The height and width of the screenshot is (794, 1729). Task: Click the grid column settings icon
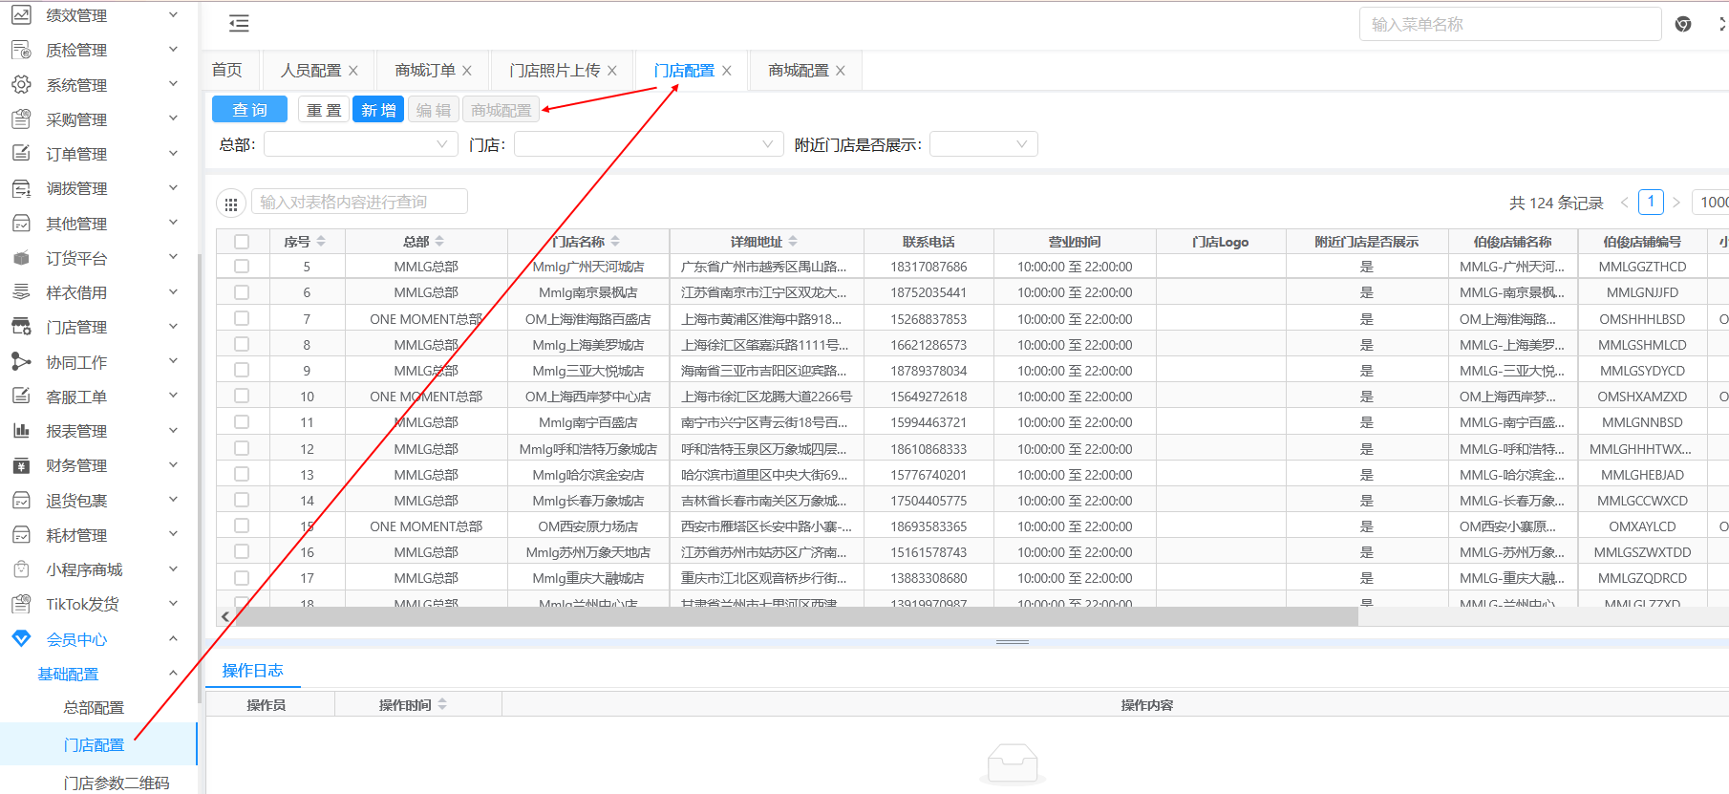pyautogui.click(x=230, y=204)
